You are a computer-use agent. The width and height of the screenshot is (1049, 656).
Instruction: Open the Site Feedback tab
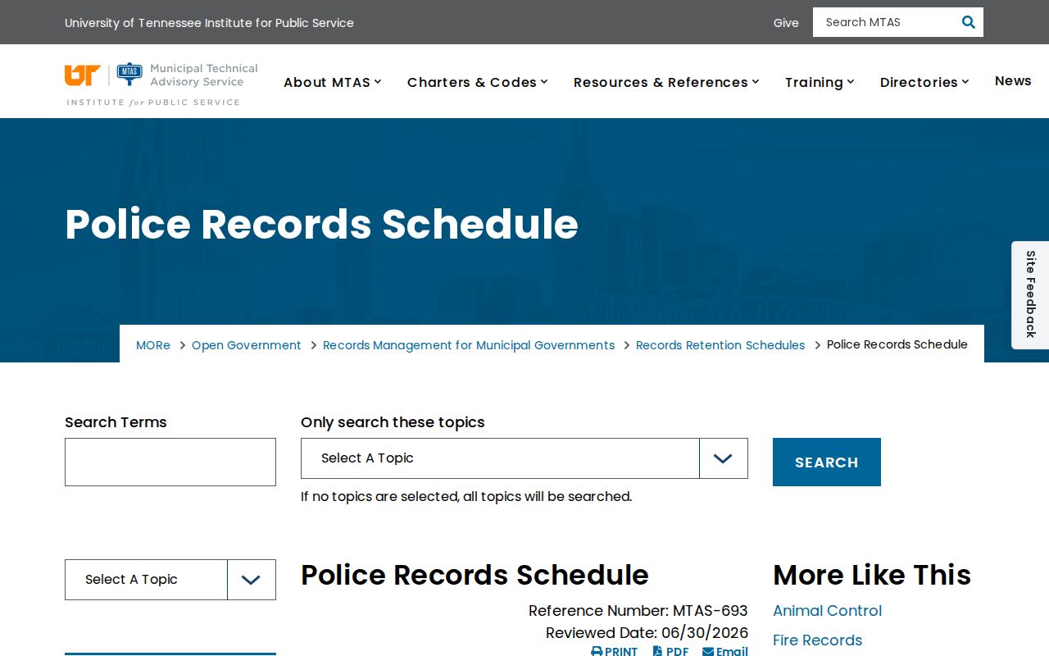(x=1030, y=294)
